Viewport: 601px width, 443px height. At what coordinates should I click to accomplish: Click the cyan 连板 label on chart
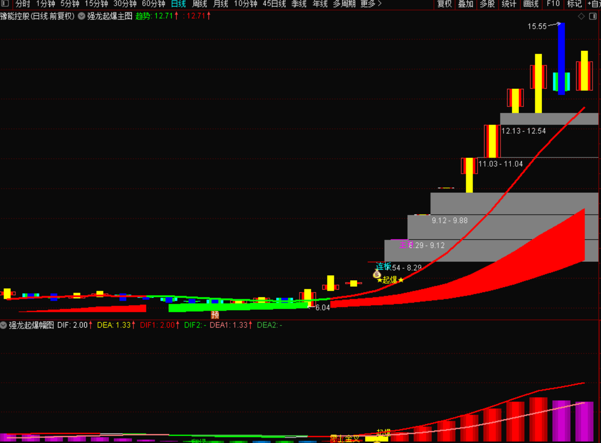coord(384,266)
